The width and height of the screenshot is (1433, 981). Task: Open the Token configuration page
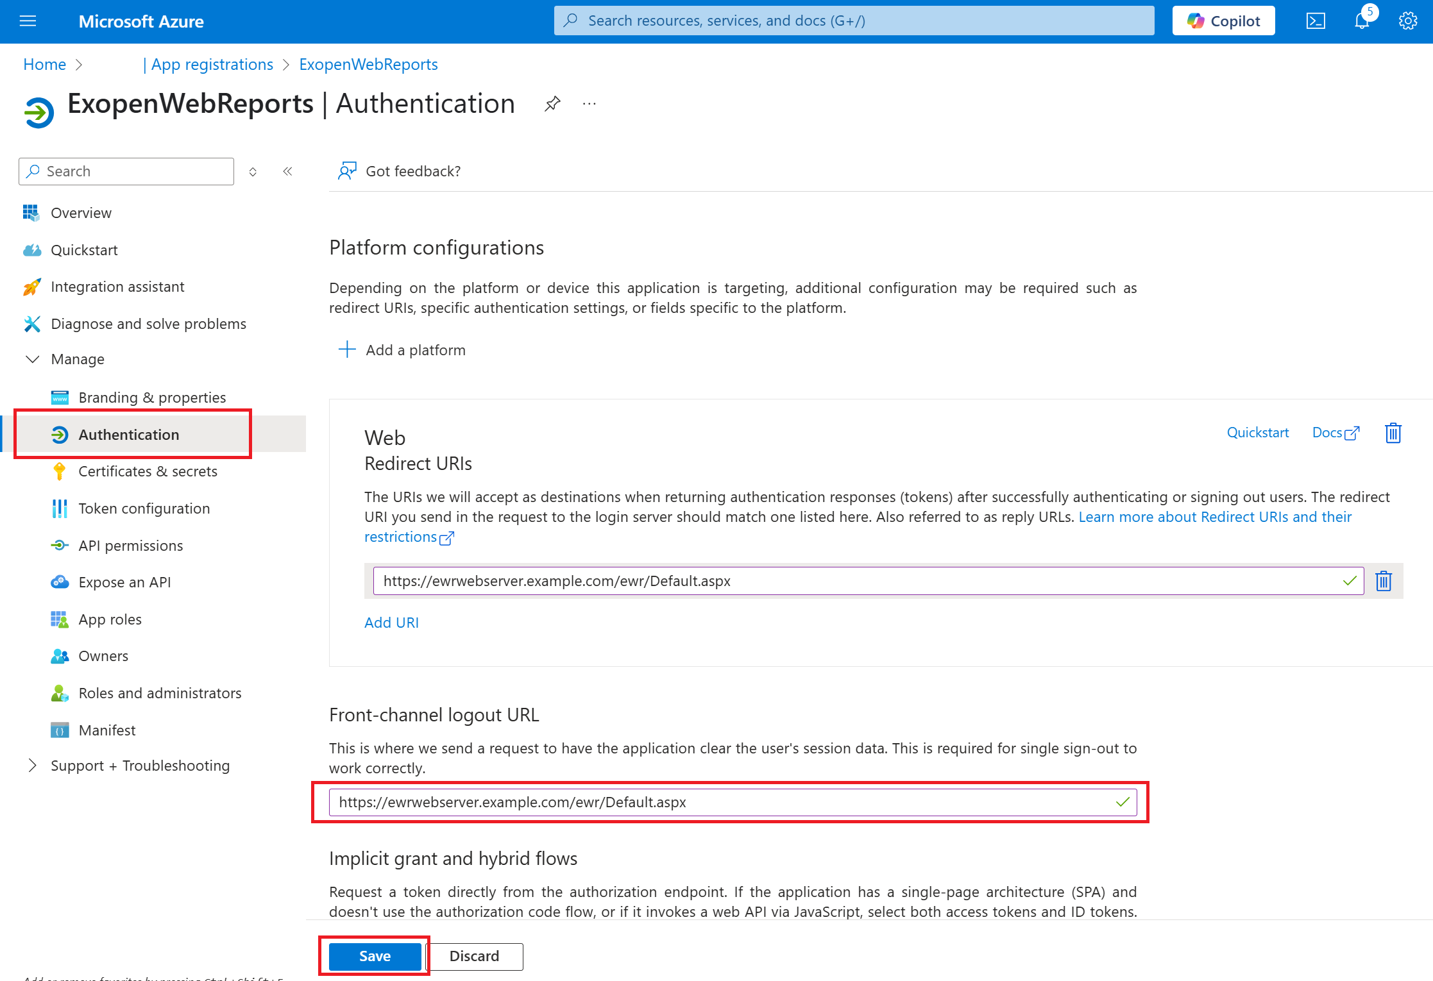[x=144, y=508]
